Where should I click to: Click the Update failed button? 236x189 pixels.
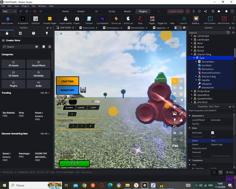[176, 11]
